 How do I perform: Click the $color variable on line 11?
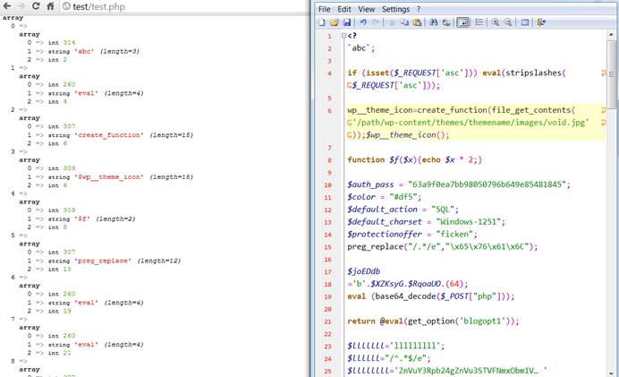361,197
